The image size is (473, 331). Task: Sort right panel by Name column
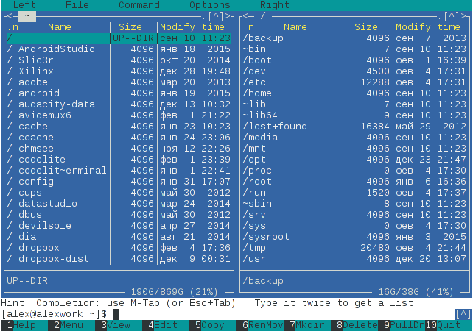[x=295, y=27]
